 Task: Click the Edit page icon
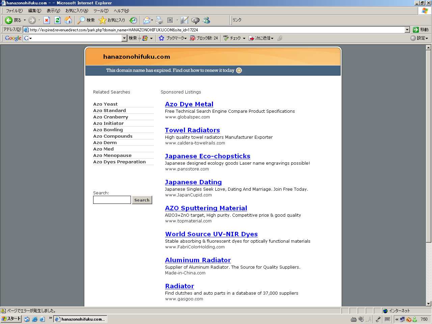coord(184,20)
